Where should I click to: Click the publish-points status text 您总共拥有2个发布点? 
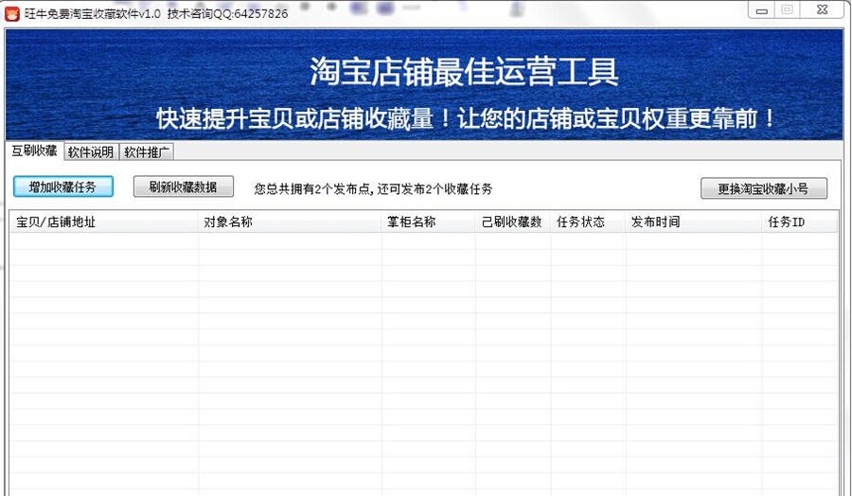click(312, 189)
